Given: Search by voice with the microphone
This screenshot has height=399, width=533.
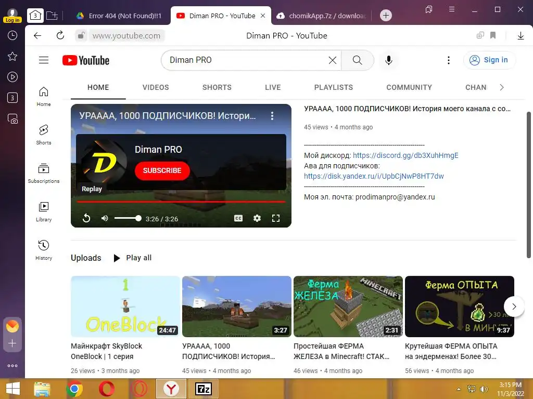Looking at the screenshot, I should [388, 60].
